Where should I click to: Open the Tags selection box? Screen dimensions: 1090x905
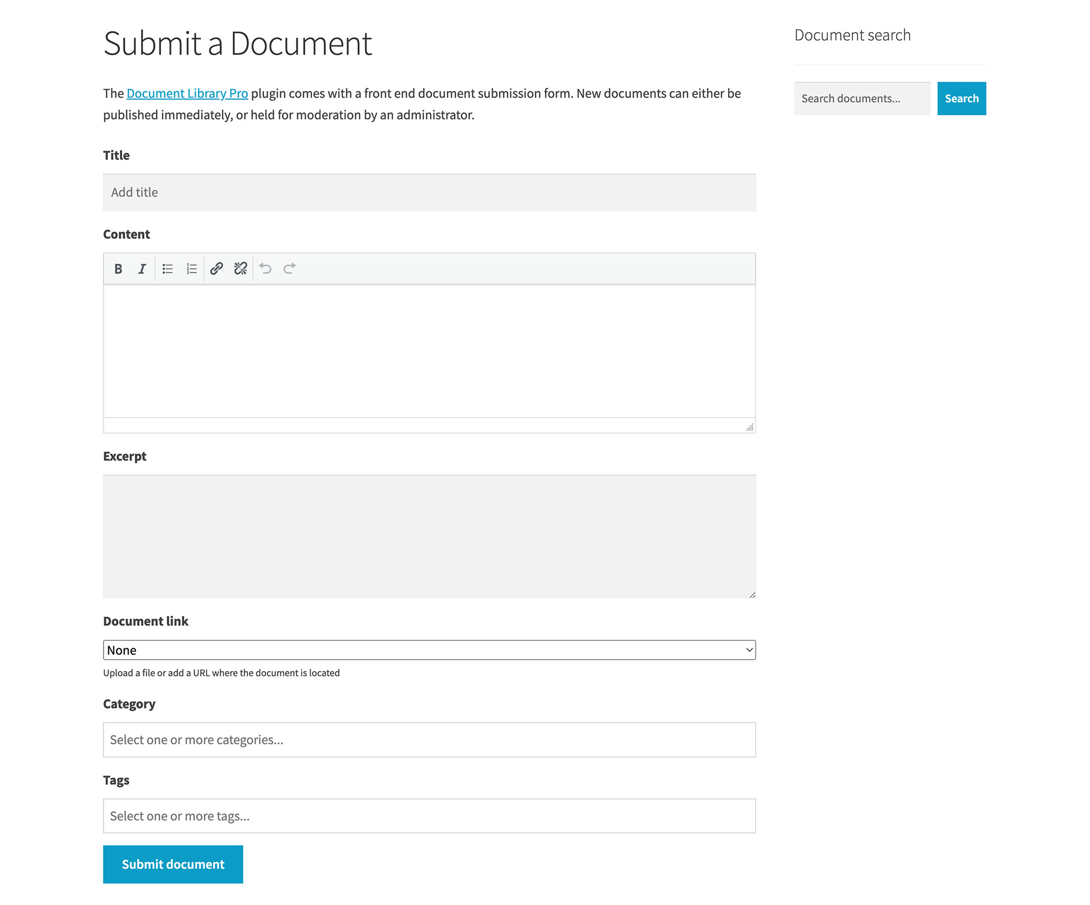click(x=429, y=816)
